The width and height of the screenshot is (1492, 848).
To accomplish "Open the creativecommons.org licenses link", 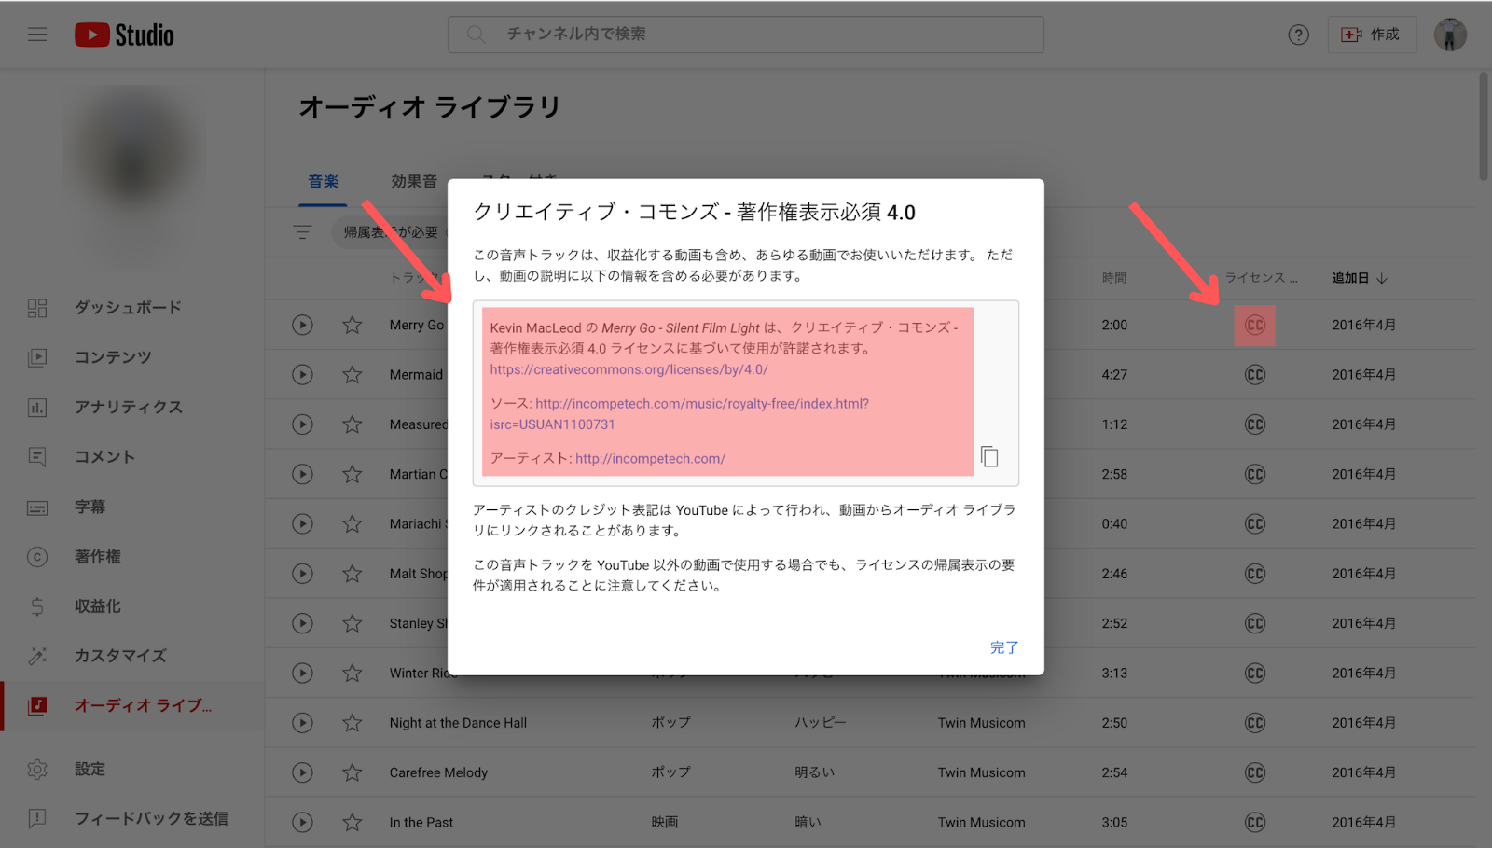I will point(629,369).
